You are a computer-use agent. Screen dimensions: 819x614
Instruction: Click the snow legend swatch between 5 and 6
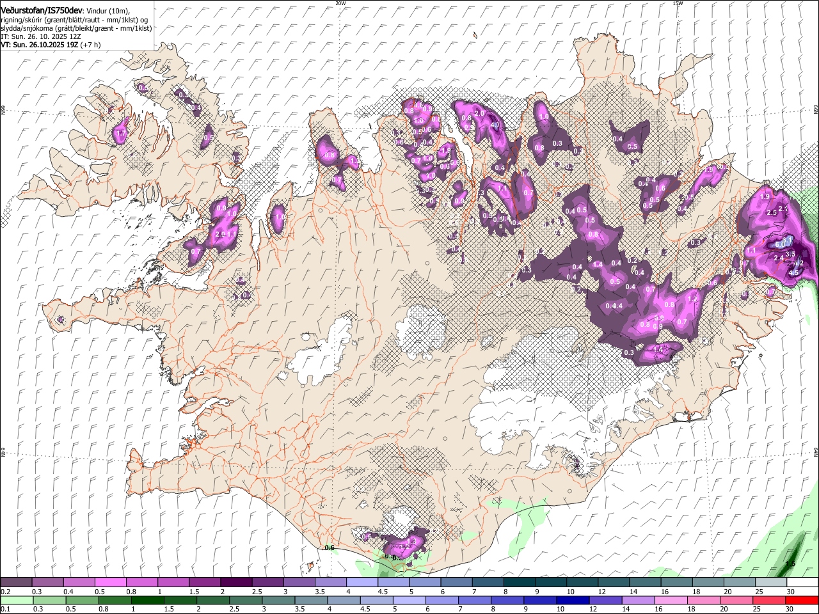pyautogui.click(x=425, y=583)
